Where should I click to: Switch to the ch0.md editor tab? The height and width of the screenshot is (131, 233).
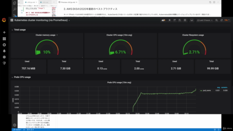click(45, 2)
